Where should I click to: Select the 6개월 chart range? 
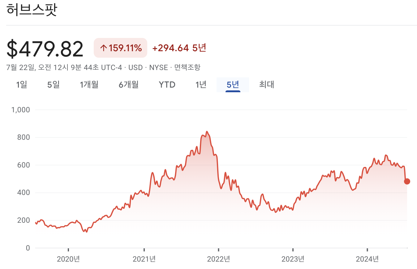128,85
